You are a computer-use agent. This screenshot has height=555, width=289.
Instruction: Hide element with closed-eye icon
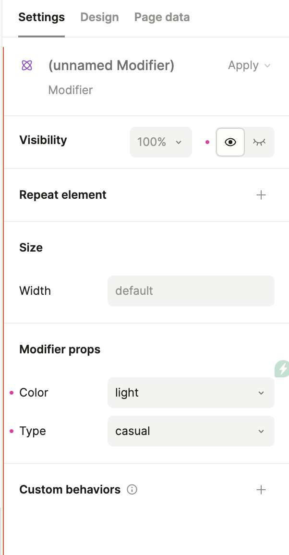click(259, 142)
